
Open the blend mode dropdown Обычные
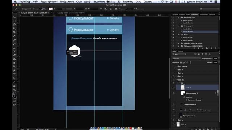click(186, 58)
